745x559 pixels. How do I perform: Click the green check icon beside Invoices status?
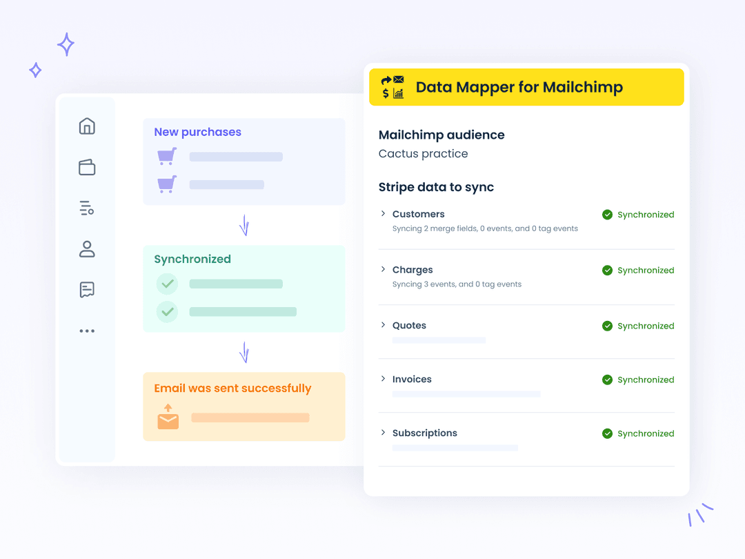click(x=607, y=380)
